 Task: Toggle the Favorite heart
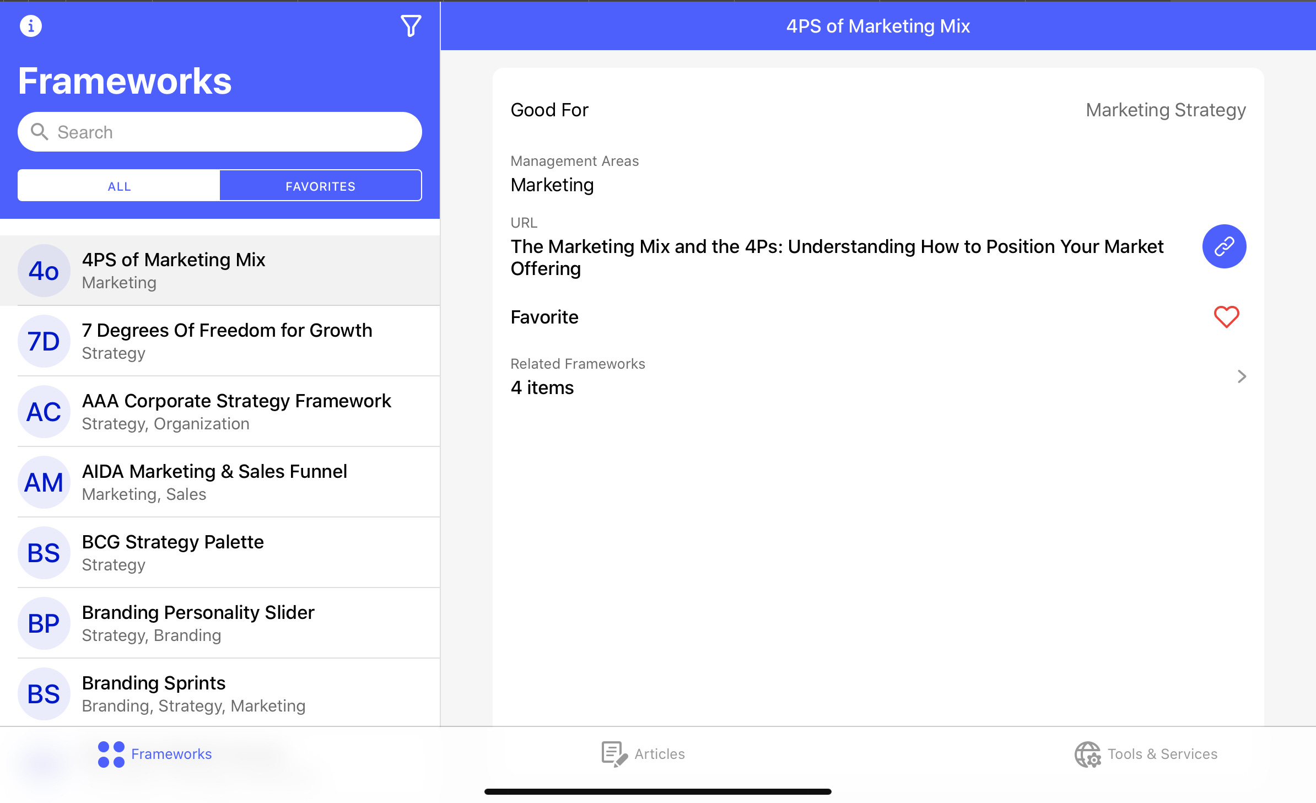[1226, 317]
